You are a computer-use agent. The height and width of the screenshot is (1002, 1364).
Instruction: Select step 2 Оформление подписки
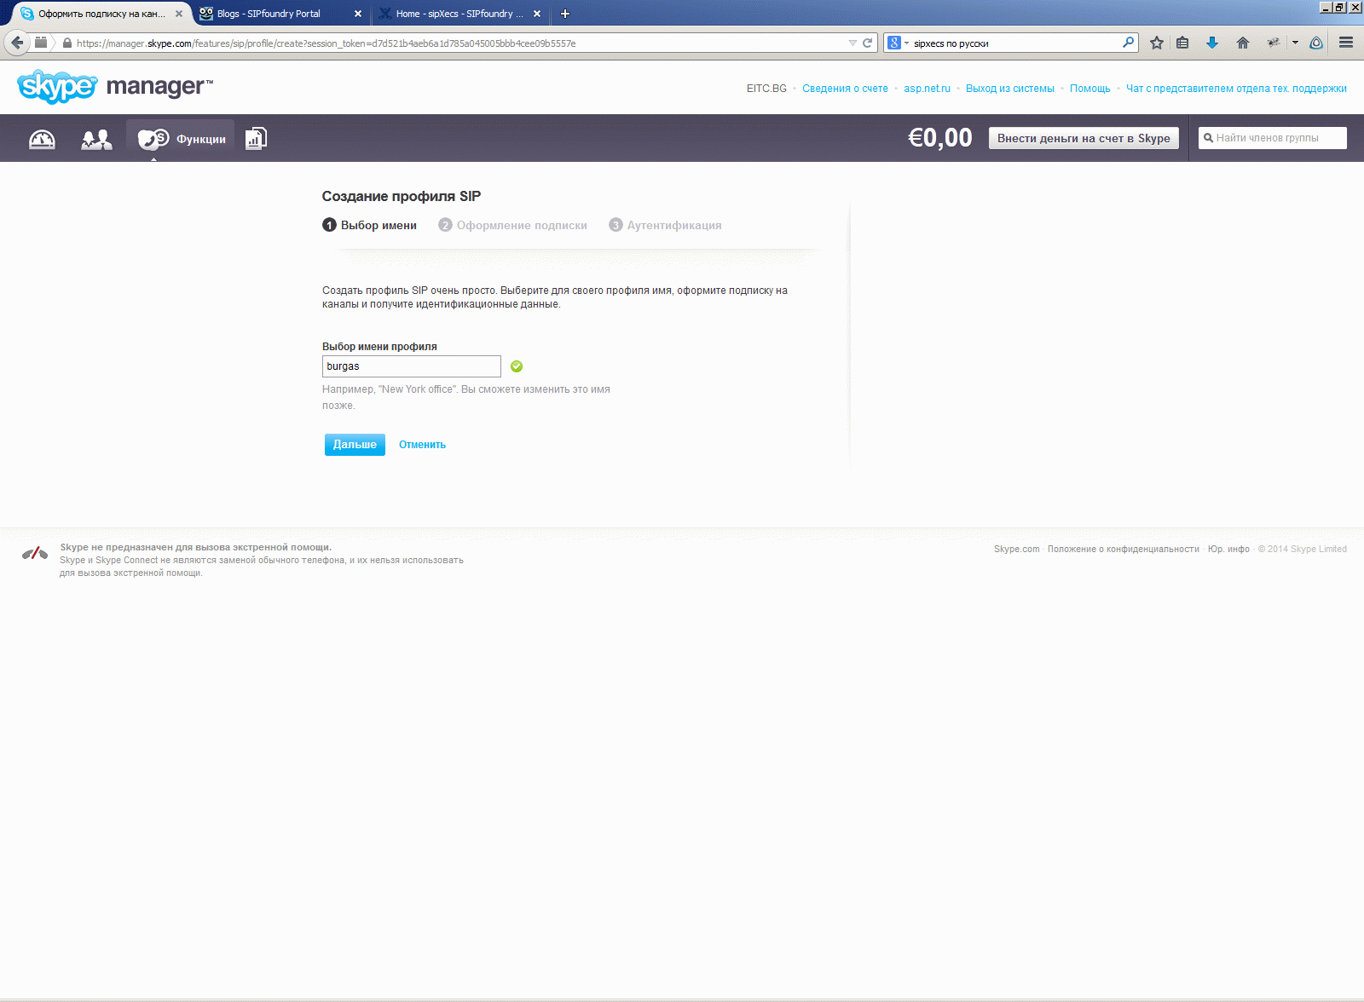tap(513, 225)
